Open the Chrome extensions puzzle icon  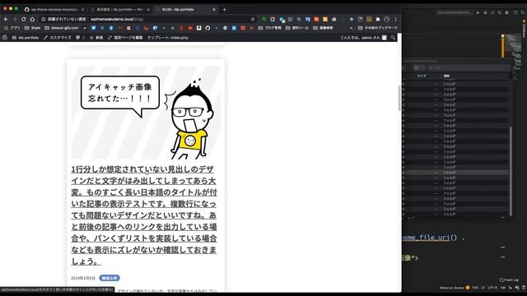[378, 20]
